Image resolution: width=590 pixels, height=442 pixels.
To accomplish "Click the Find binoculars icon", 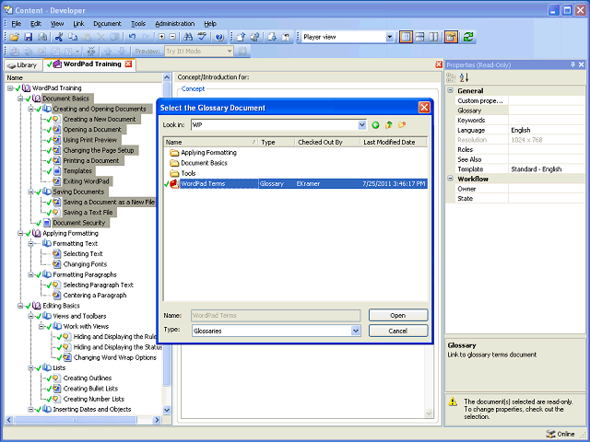I will click(x=188, y=37).
